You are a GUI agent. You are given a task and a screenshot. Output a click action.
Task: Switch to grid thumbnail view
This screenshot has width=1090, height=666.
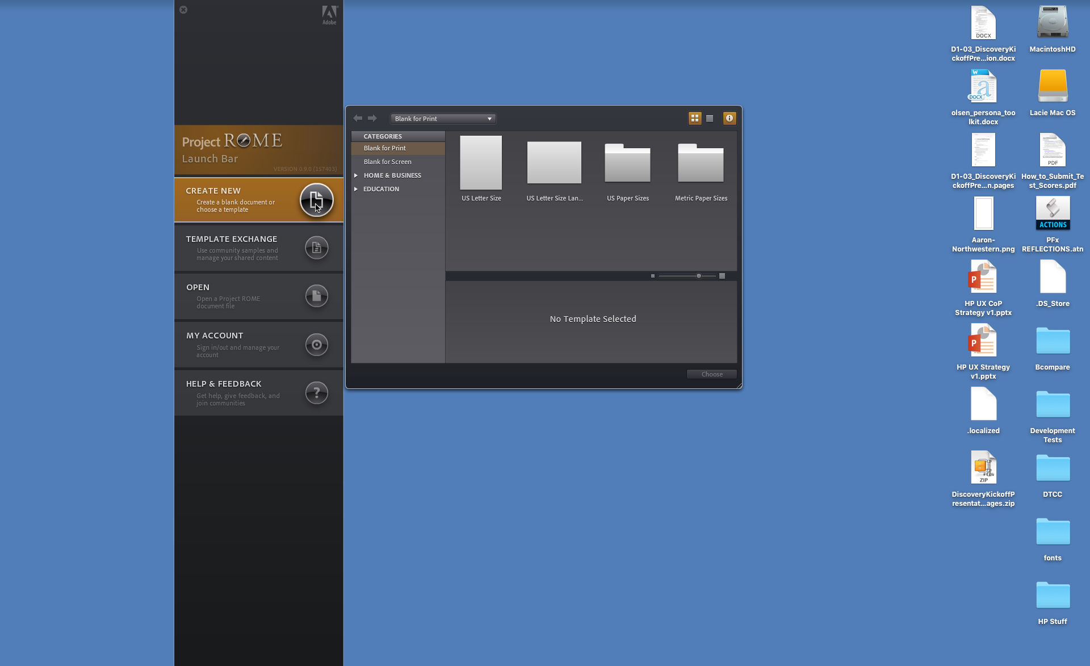(694, 118)
